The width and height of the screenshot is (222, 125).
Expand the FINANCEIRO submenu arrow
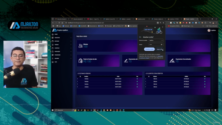[71, 55]
